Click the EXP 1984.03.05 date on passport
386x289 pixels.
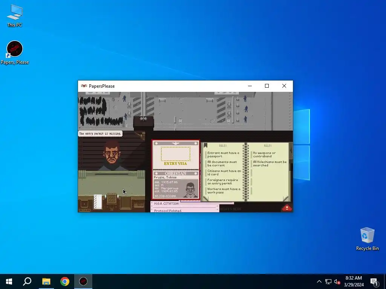pyautogui.click(x=166, y=191)
